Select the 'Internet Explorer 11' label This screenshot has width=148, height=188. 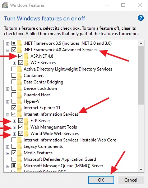point(42,108)
